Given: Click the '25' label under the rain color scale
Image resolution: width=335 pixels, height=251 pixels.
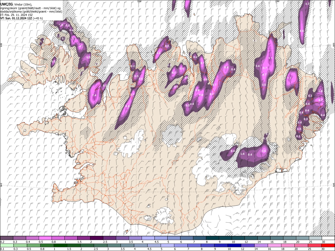Looking at the screenshot, I should click(x=310, y=249).
